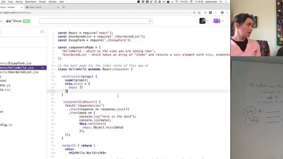This screenshot has height=159, width=283.
Task: Click 'fetch('/dependencies')' on line 21
Action: (x=84, y=106)
